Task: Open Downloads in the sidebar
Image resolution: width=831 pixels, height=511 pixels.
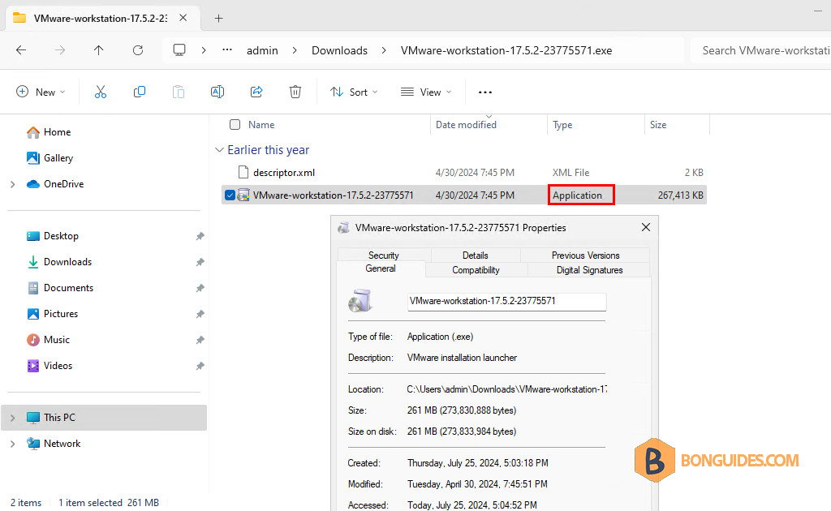Action: point(59,262)
